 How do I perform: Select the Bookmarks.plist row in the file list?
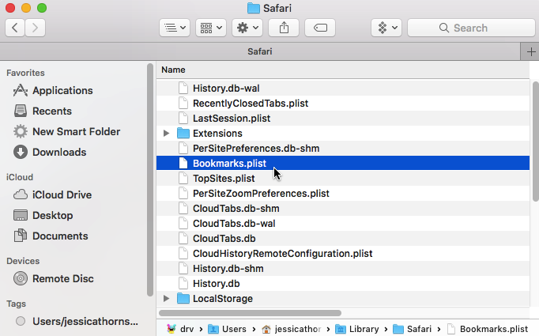tap(343, 164)
